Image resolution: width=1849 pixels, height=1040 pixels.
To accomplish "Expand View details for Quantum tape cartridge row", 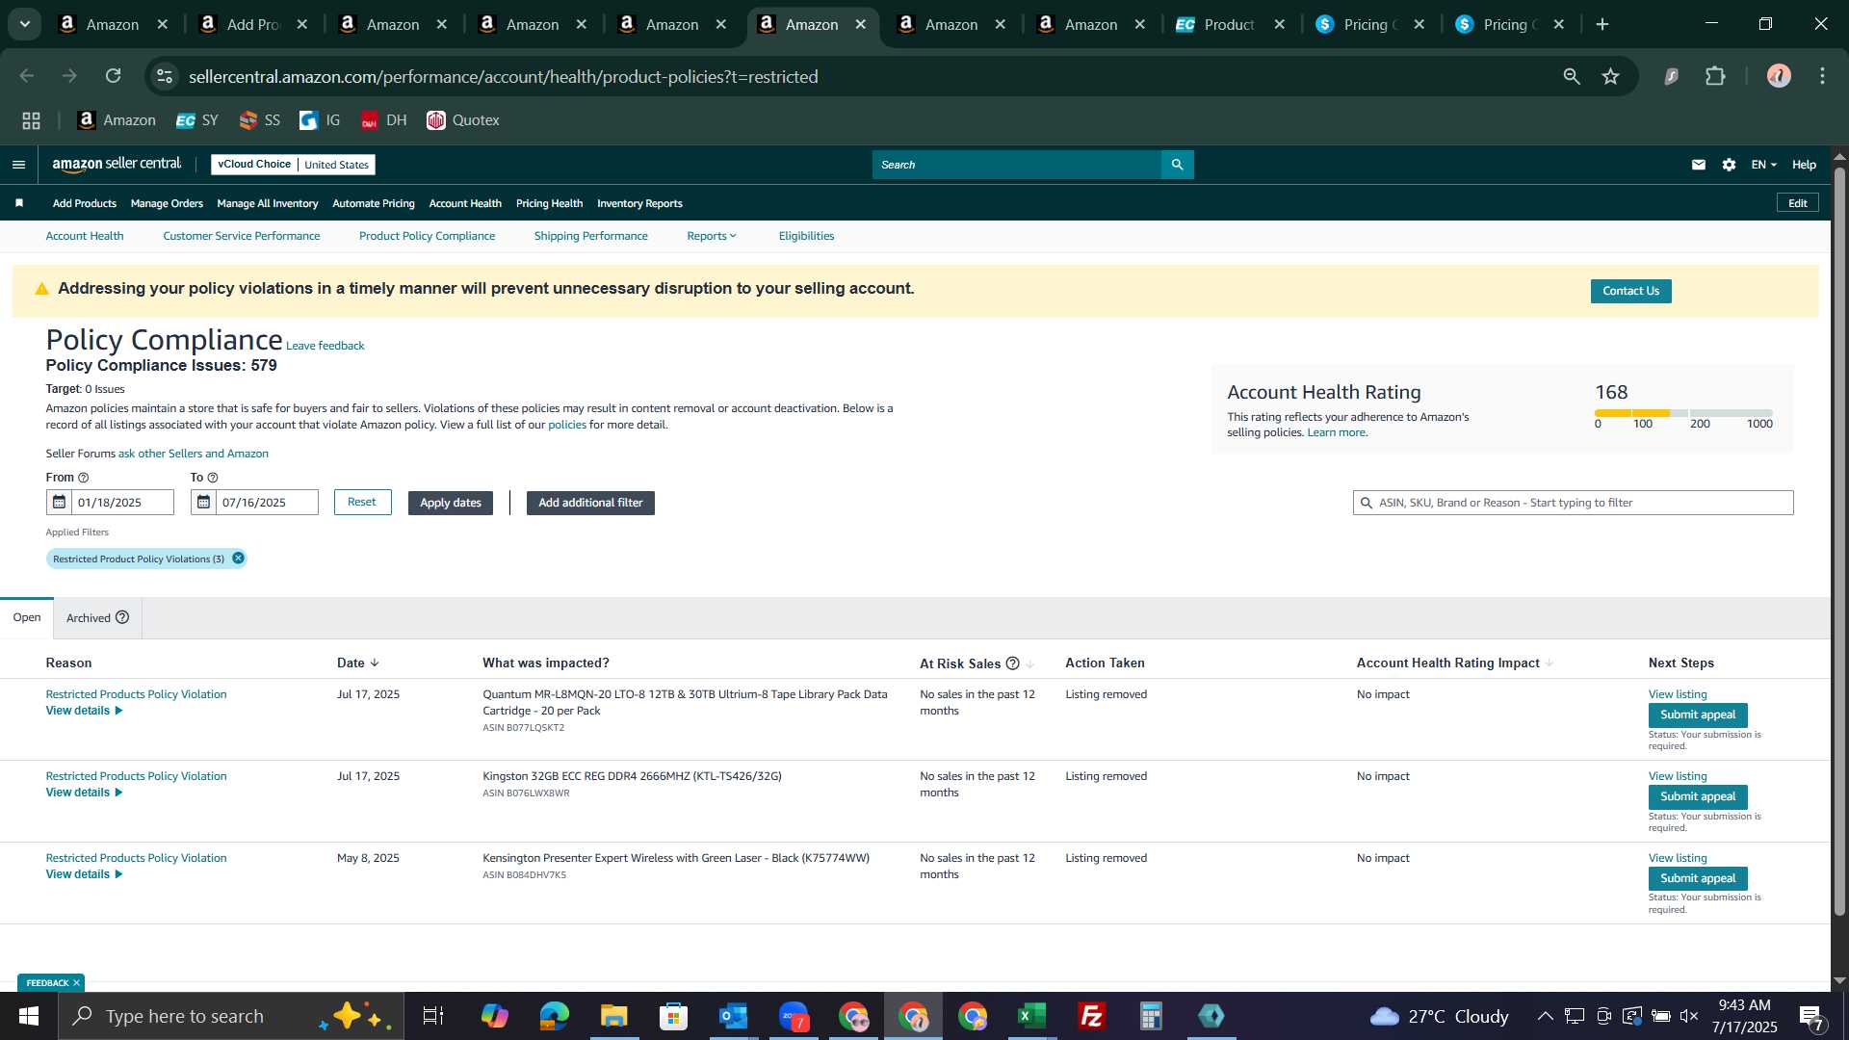I will (x=84, y=711).
